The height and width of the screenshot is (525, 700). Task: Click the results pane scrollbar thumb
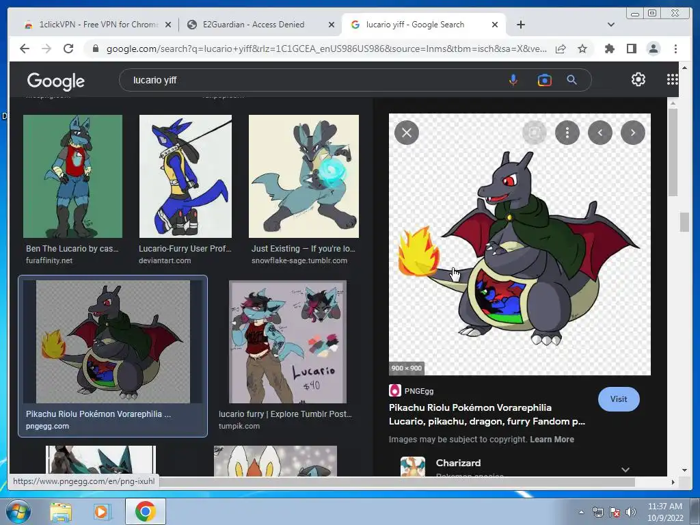673,152
